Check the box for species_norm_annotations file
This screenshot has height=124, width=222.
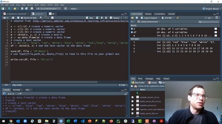point(133,109)
